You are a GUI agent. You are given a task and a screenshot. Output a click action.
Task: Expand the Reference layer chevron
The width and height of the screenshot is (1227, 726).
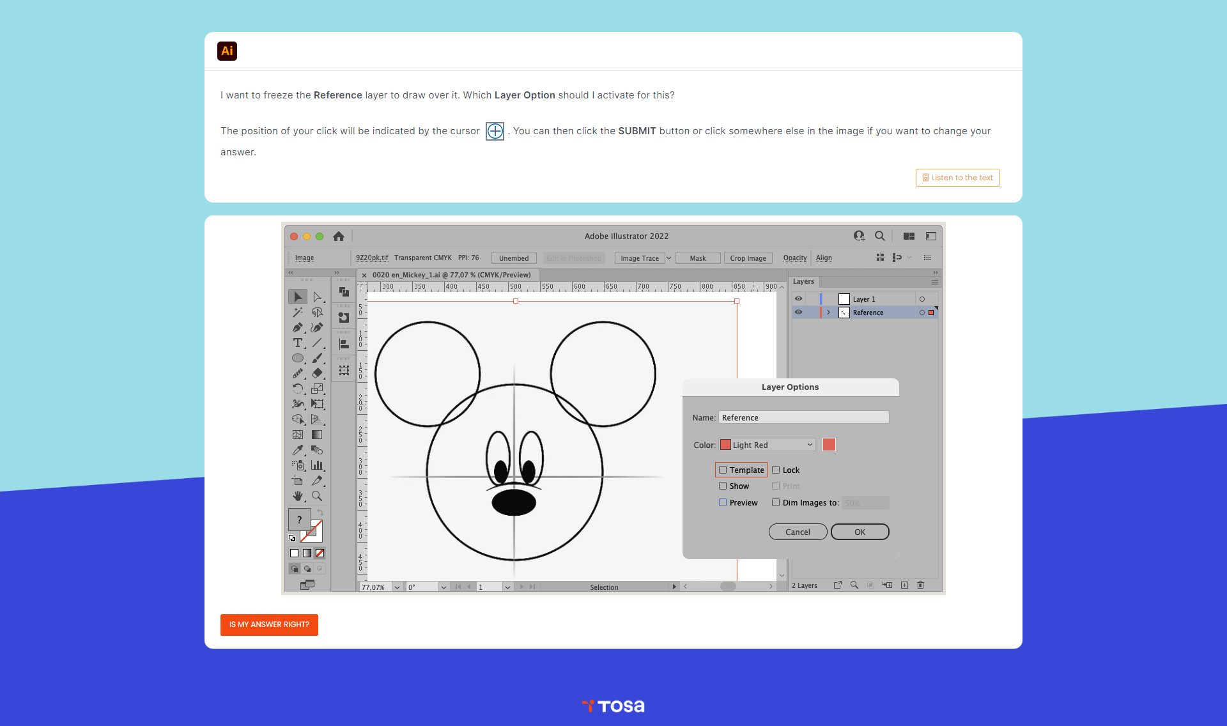[828, 313]
